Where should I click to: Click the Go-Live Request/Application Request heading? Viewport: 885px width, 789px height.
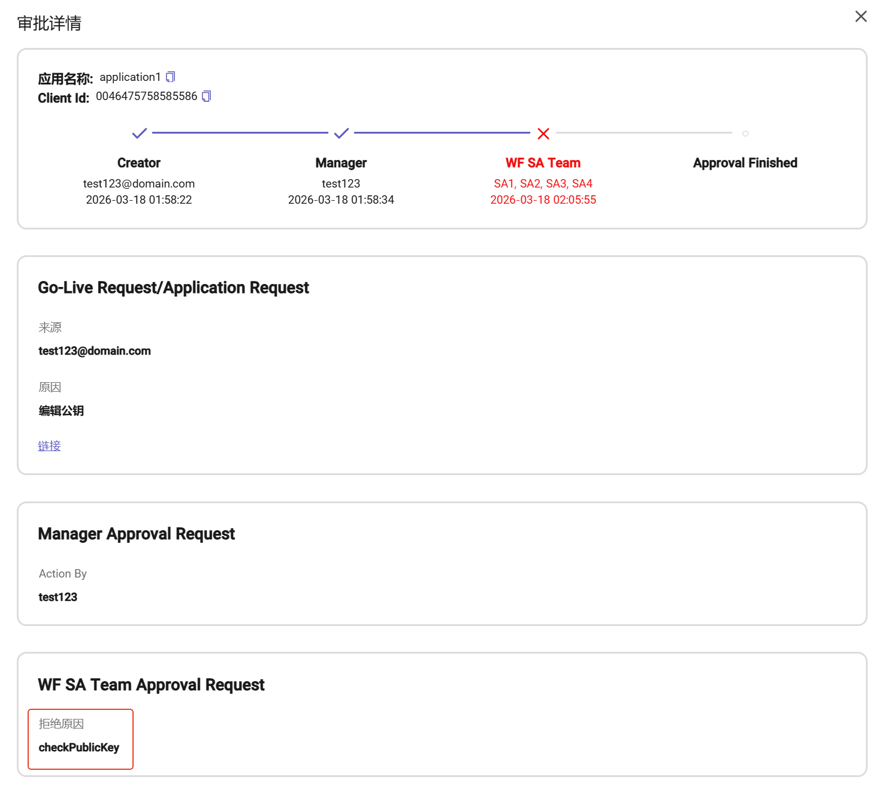pos(173,288)
